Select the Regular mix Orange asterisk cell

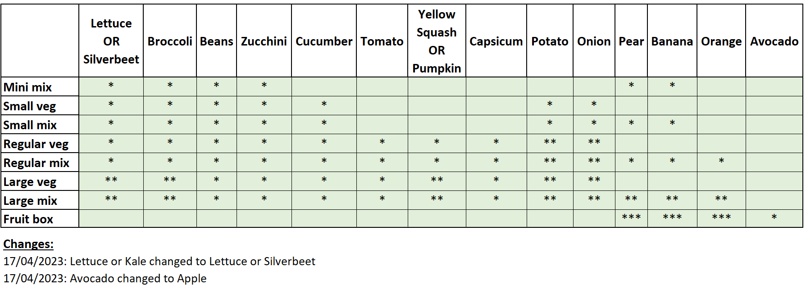point(721,161)
